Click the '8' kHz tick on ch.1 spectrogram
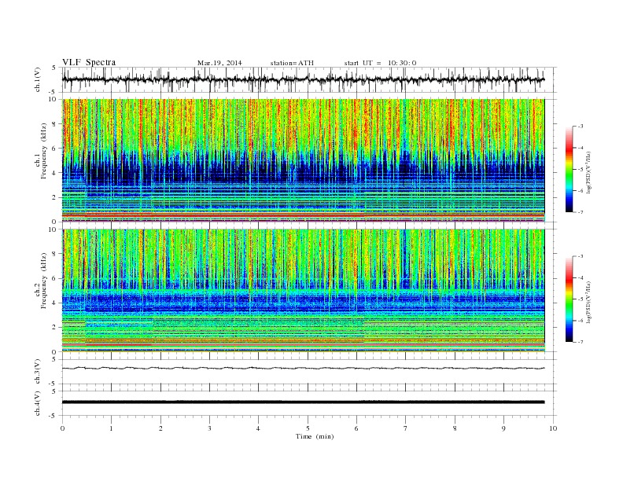The width and height of the screenshot is (623, 481). click(x=55, y=124)
